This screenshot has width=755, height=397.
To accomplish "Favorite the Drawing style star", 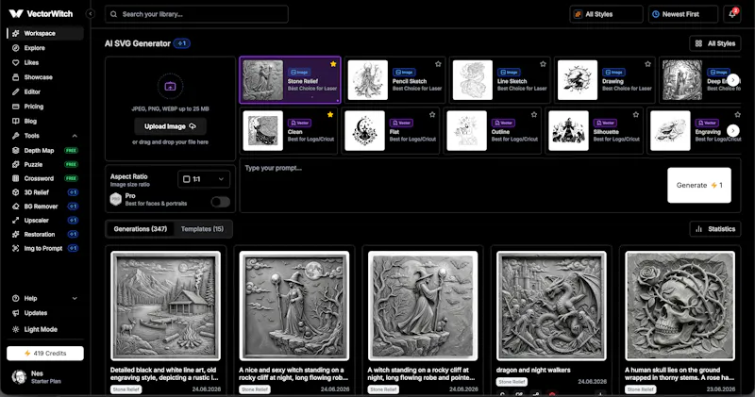I will coord(648,64).
